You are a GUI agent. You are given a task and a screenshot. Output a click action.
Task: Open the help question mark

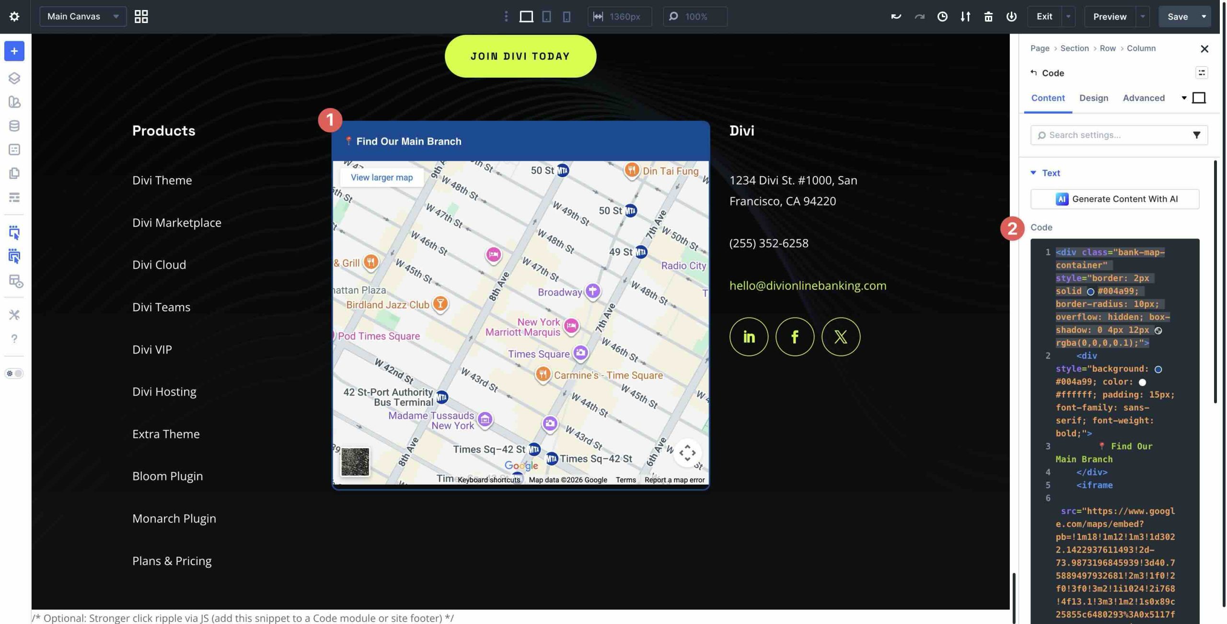tap(14, 339)
